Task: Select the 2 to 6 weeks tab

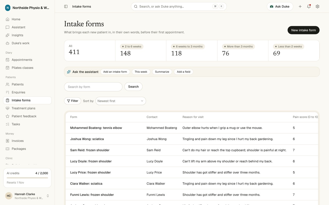Action: coord(141,51)
